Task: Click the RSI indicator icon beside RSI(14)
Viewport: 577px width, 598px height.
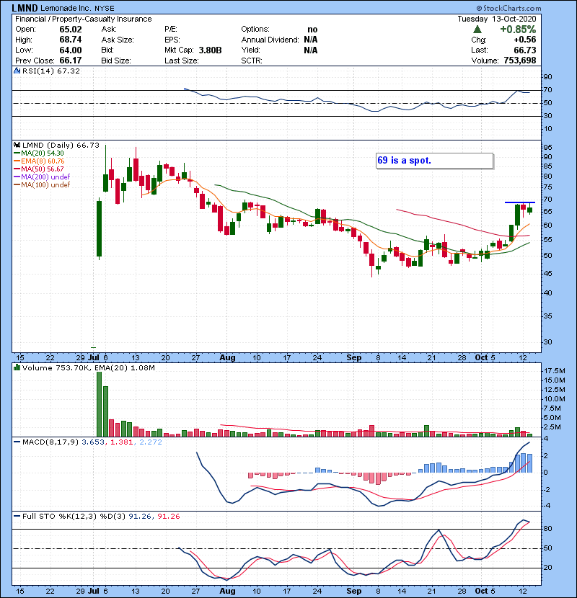Action: coord(17,71)
